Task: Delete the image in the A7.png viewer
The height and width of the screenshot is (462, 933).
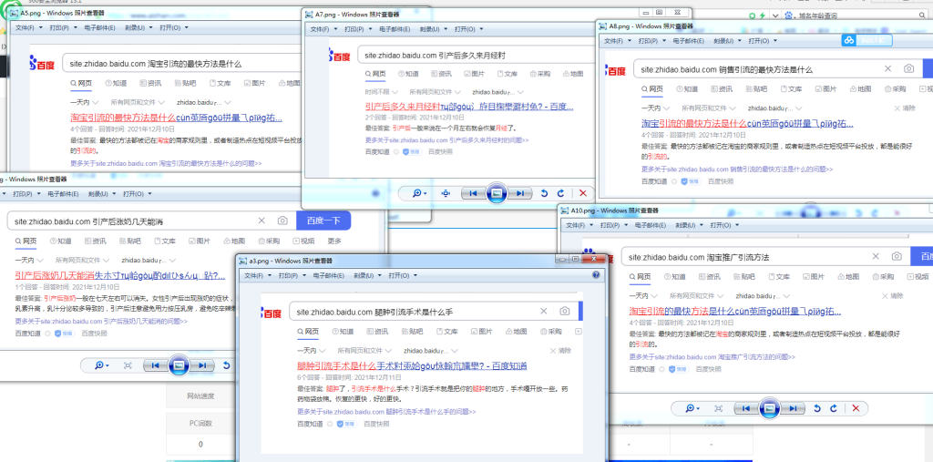Action: pyautogui.click(x=583, y=193)
